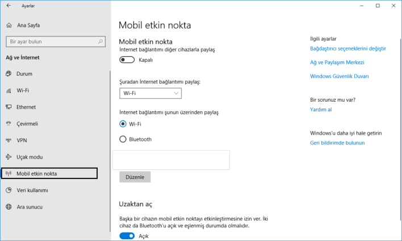Click the back arrow icon in title bar
The width and height of the screenshot is (402, 241).
(9, 5)
